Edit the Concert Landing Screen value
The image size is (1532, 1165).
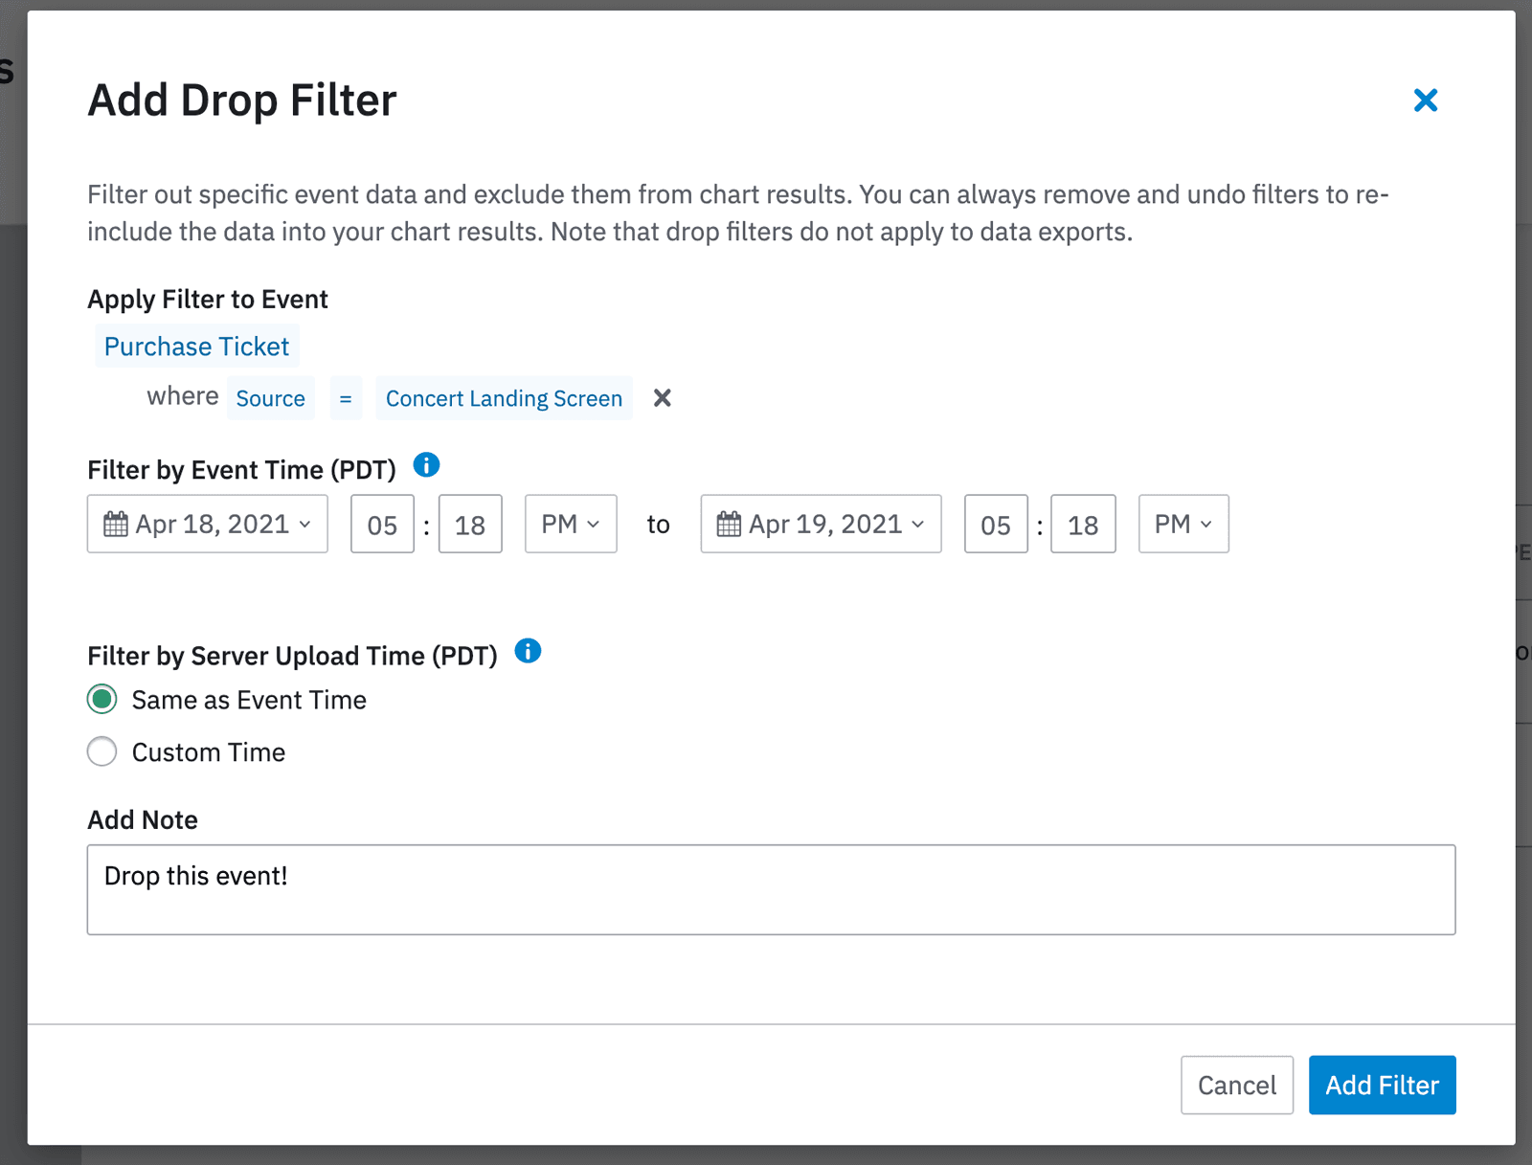[504, 398]
